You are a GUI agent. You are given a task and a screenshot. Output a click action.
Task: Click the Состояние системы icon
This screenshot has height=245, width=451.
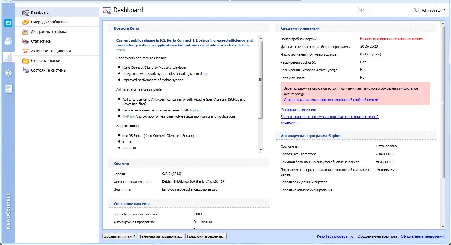26,70
